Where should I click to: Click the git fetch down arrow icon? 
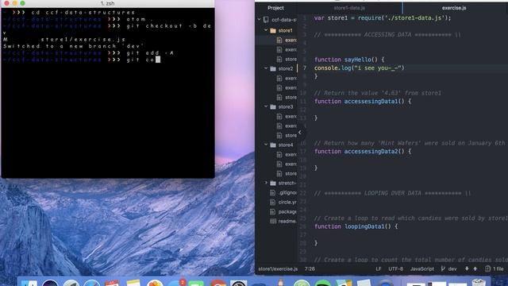coord(467,269)
